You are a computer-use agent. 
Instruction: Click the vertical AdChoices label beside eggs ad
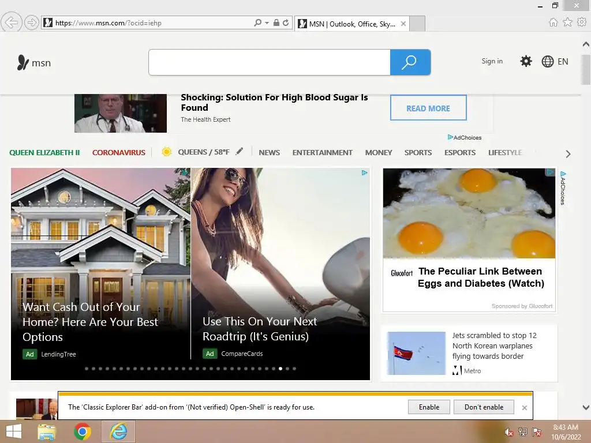click(x=563, y=189)
